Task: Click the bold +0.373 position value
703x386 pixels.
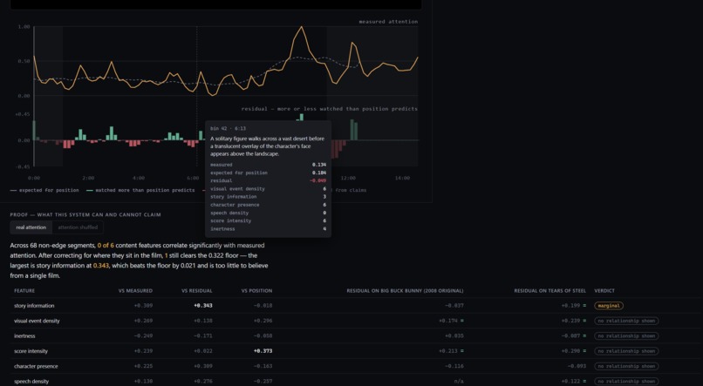Action: (263, 351)
